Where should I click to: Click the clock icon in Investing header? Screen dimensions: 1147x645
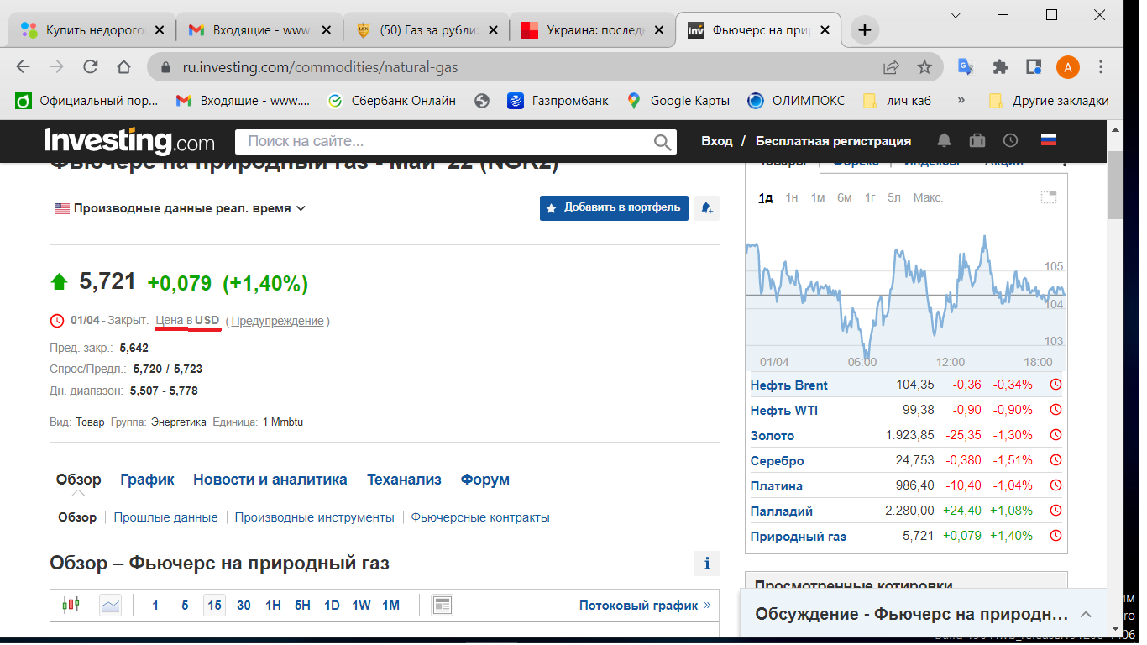[x=1010, y=140]
